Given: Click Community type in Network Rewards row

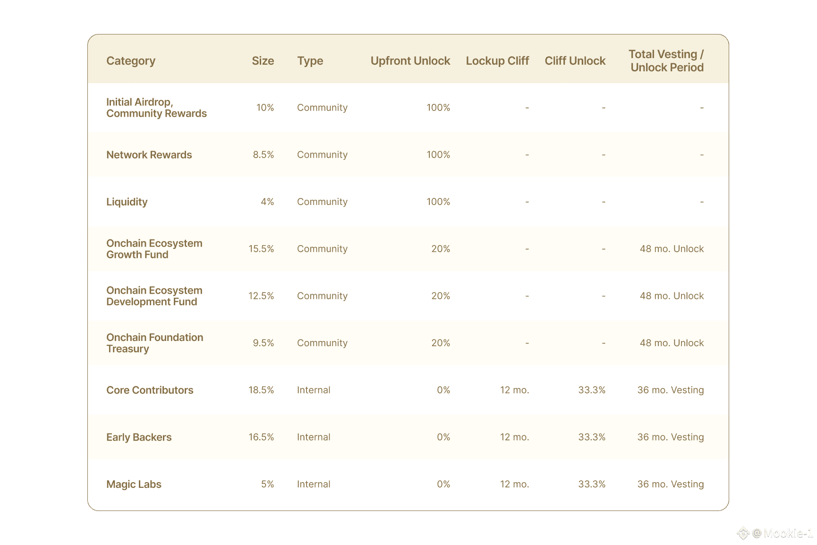Looking at the screenshot, I should 323,155.
